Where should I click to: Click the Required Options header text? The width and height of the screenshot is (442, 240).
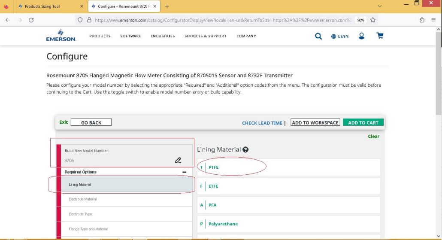[80, 172]
